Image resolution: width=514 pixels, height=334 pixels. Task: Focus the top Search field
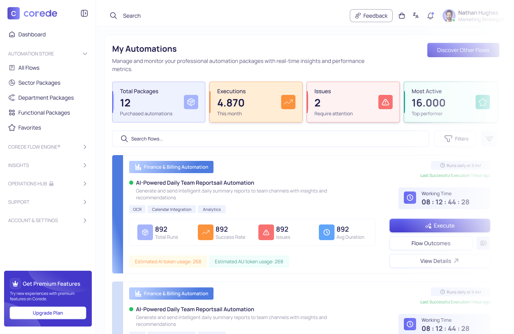click(x=132, y=16)
